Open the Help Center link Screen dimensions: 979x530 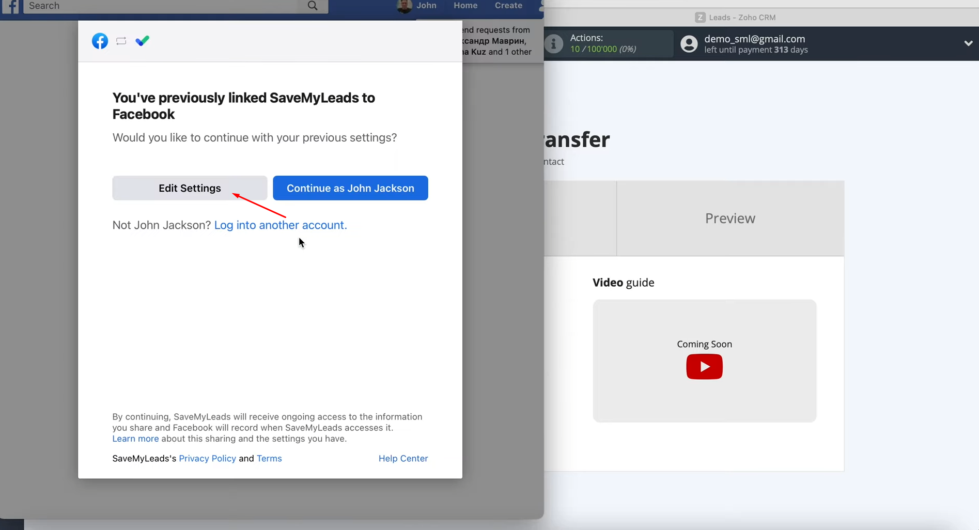tap(403, 458)
